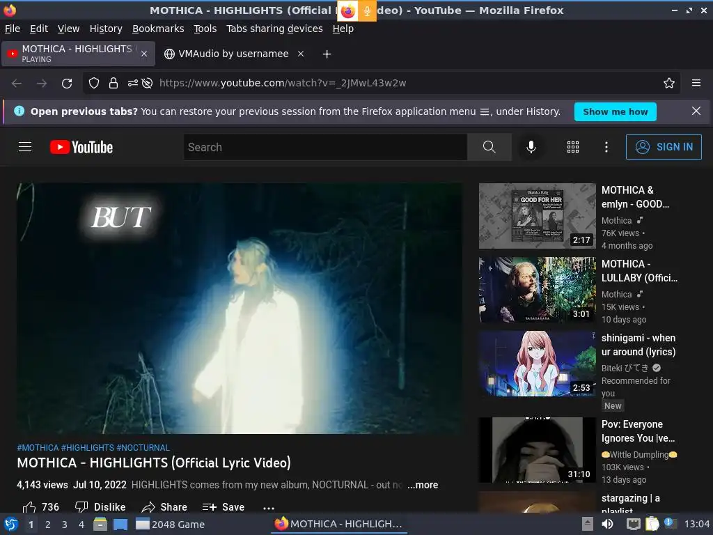
Task: Open Tabs sharing devices menu
Action: (x=274, y=29)
